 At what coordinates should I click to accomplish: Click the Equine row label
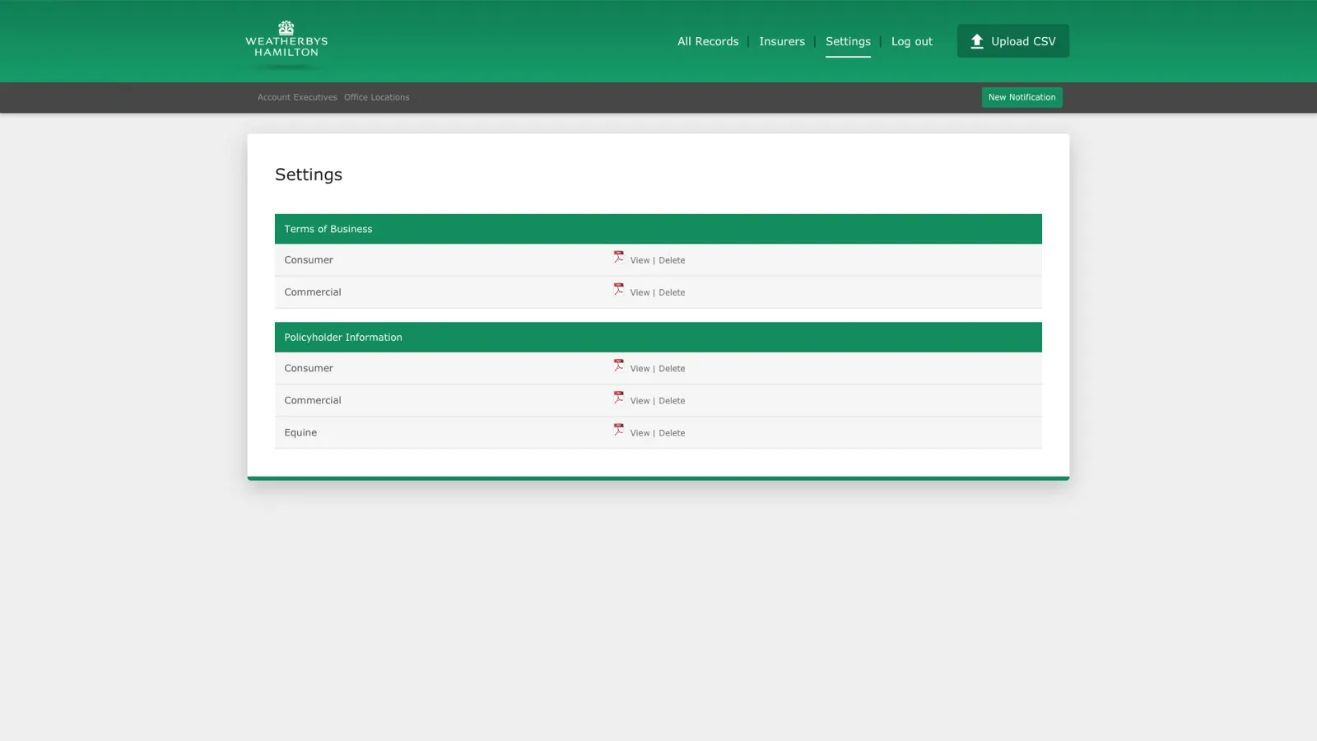[x=300, y=432]
